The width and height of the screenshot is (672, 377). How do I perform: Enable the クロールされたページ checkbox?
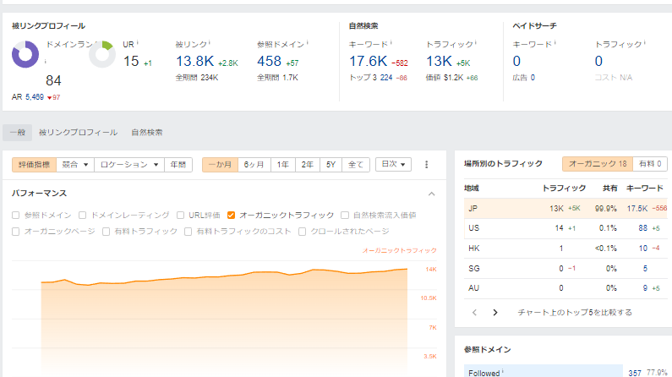click(302, 232)
